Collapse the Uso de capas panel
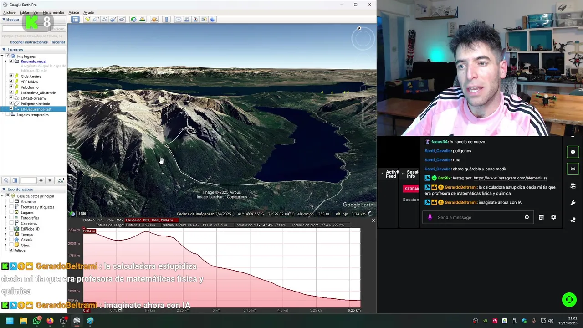 click(4, 189)
